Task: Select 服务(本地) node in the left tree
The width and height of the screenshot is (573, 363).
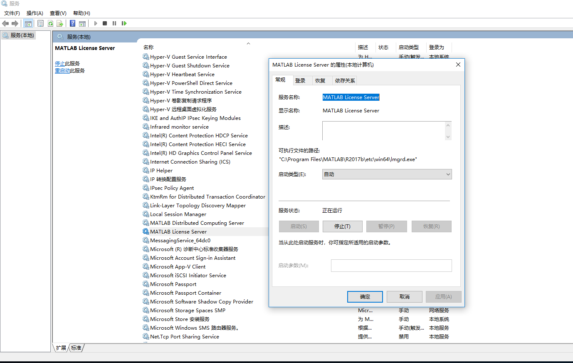Action: point(22,35)
